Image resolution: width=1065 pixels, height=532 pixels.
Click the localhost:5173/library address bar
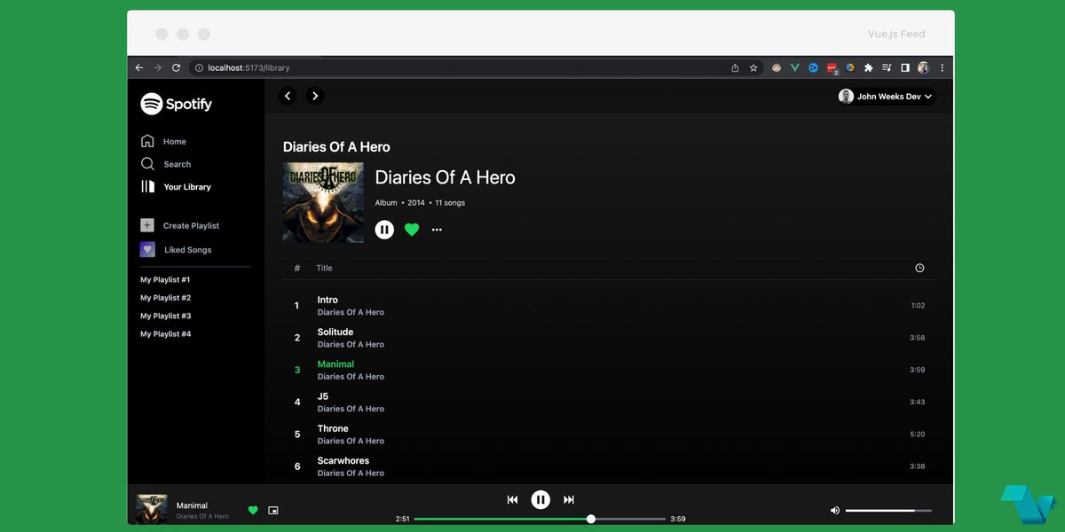(477, 67)
